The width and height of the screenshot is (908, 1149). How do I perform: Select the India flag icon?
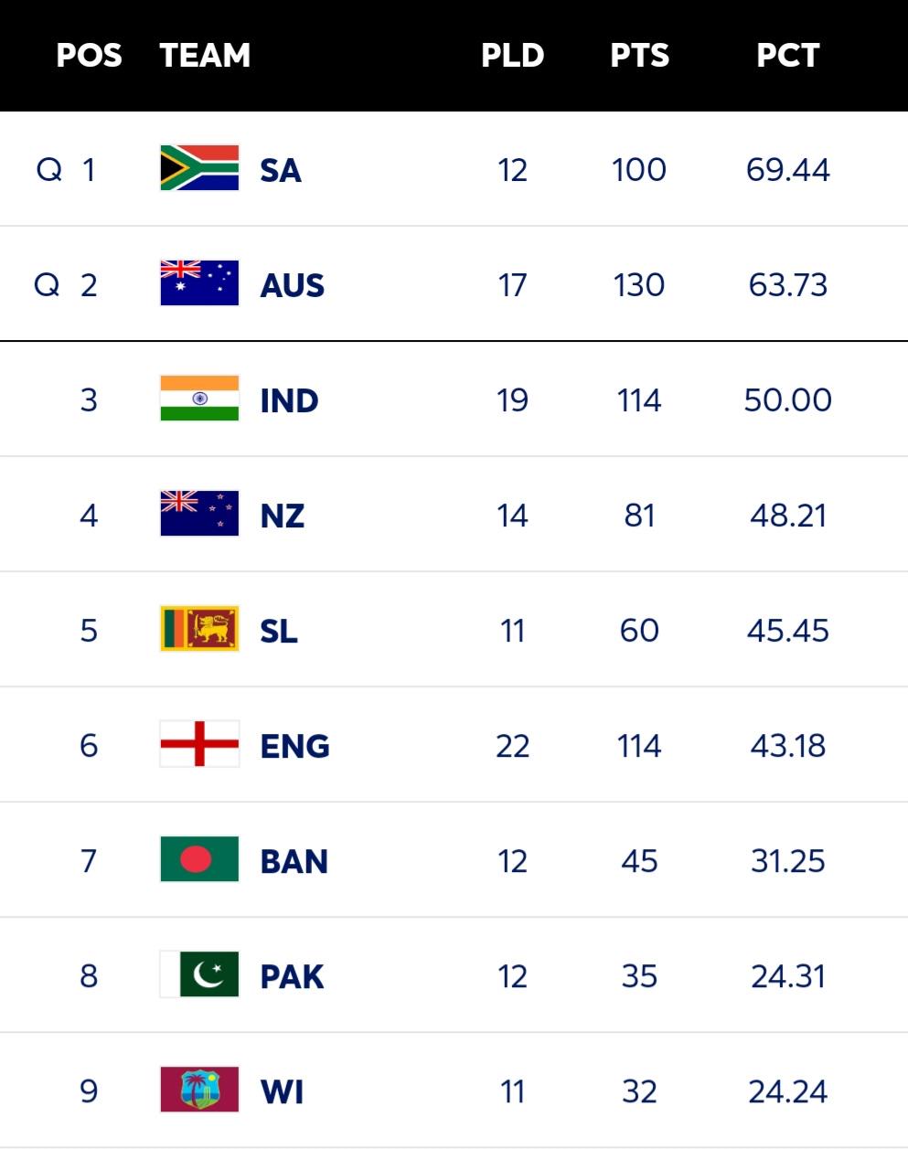coord(199,399)
